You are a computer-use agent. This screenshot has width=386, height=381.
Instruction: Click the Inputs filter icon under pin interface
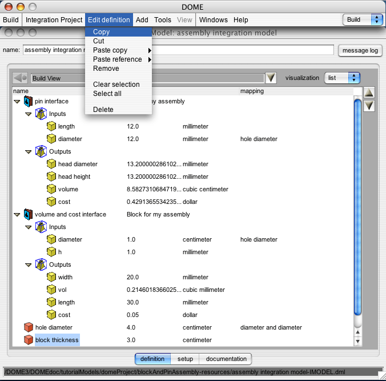(x=41, y=114)
